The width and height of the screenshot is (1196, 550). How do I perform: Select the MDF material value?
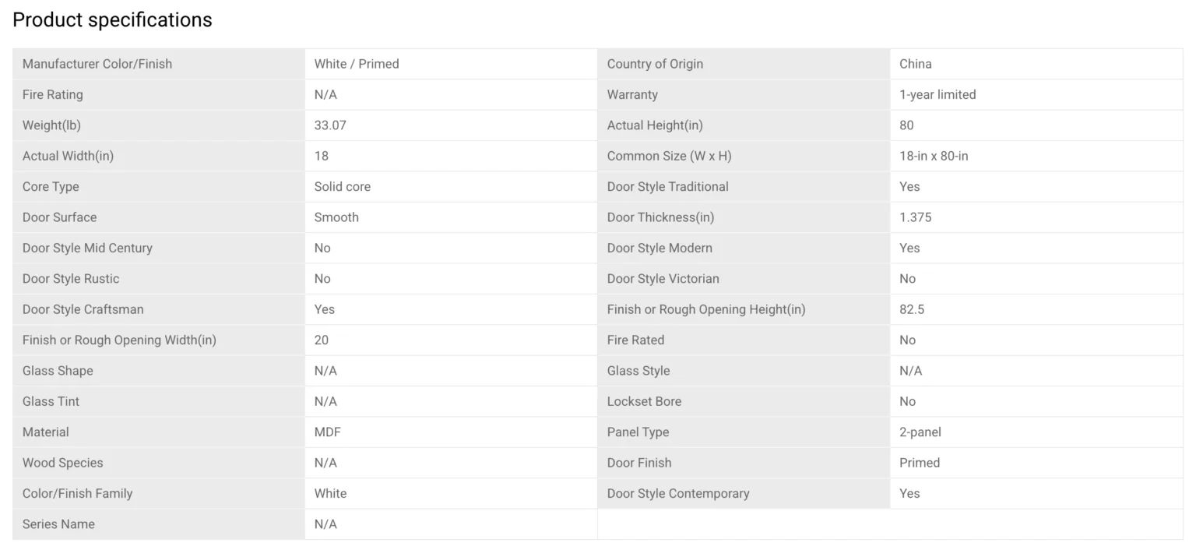(x=328, y=432)
